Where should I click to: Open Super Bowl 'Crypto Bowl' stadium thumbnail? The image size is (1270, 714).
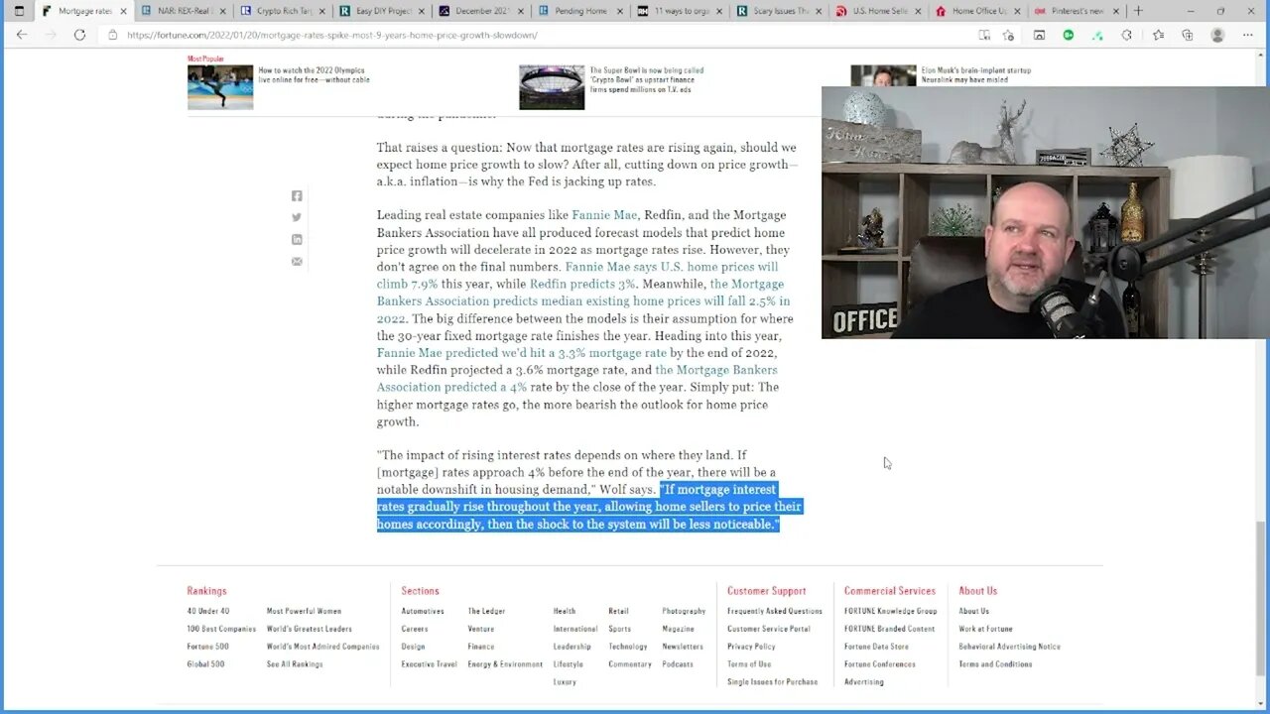pos(552,87)
